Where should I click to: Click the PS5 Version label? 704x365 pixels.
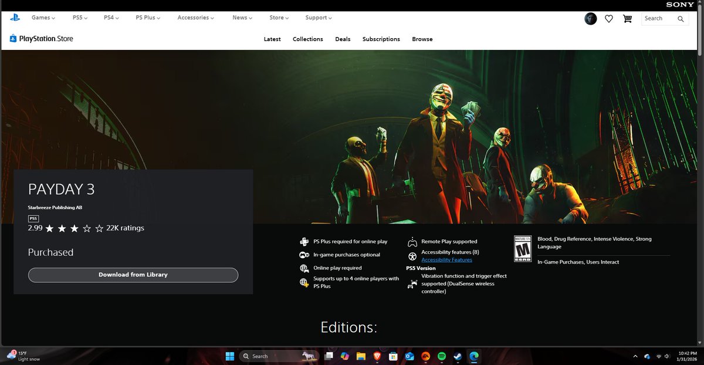tap(421, 268)
